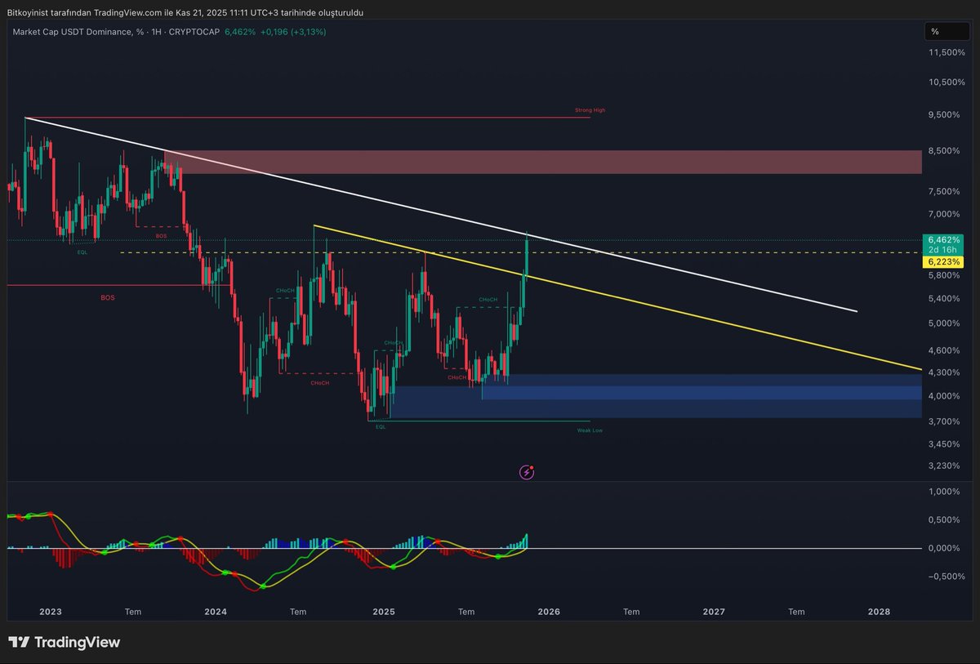
Task: Select the green 6,462% current price label
Action: (x=945, y=240)
